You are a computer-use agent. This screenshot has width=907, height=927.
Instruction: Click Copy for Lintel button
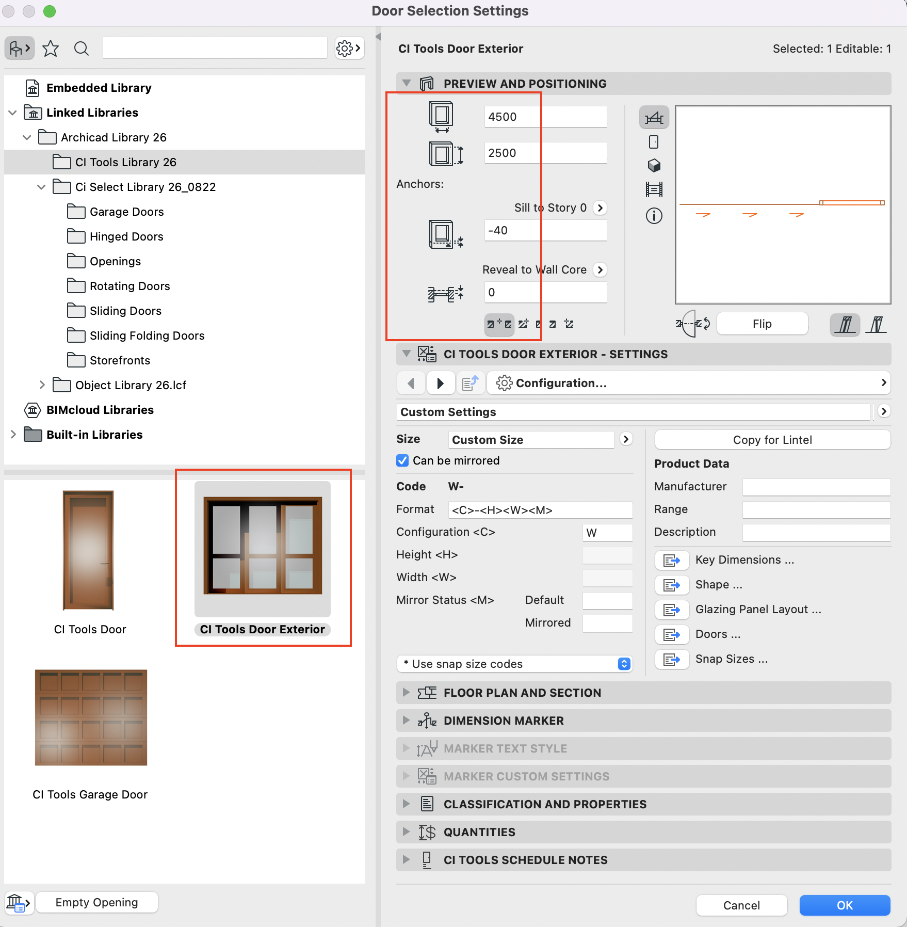(x=772, y=440)
